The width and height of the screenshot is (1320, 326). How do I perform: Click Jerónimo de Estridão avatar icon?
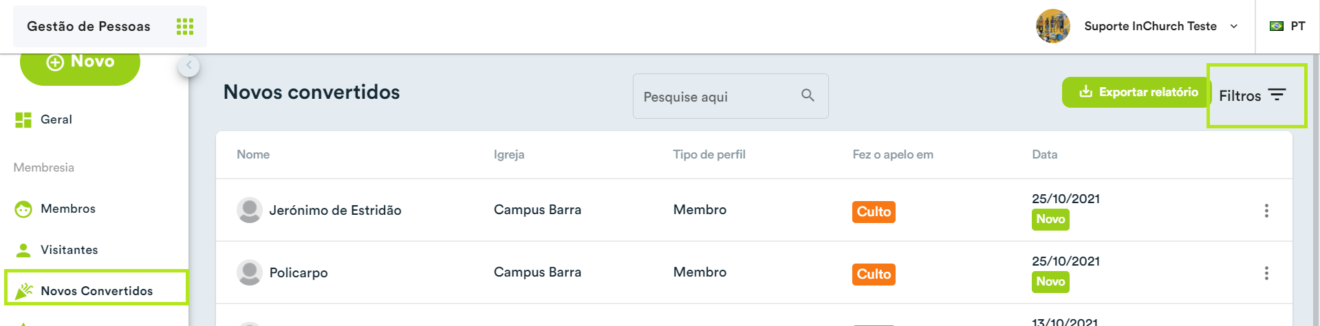coord(250,210)
